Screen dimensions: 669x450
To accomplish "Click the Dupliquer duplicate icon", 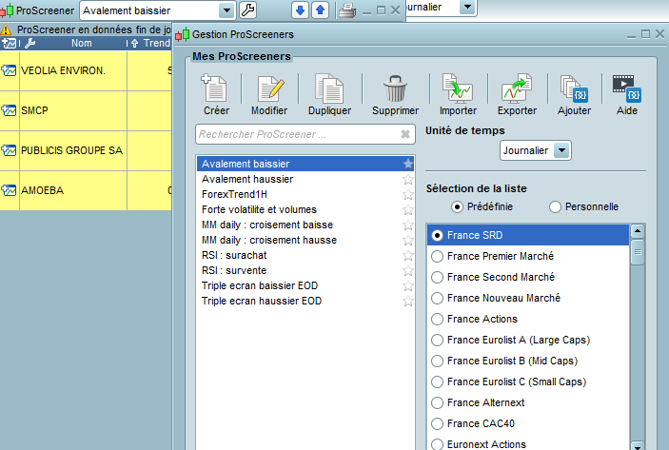I will [329, 88].
